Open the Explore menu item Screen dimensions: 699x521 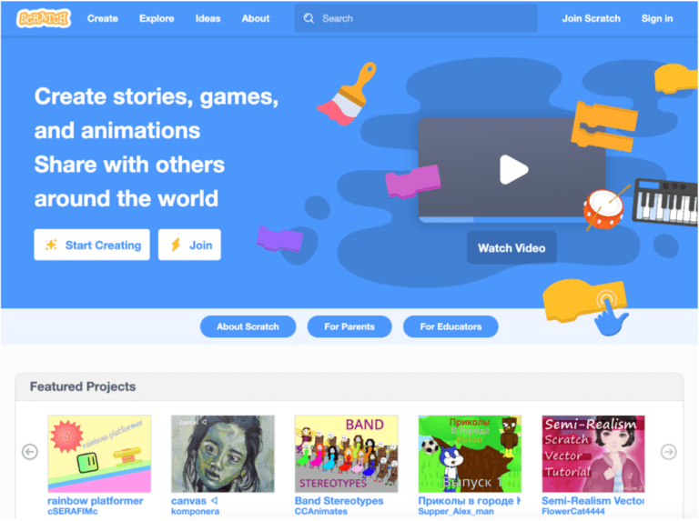pyautogui.click(x=157, y=18)
